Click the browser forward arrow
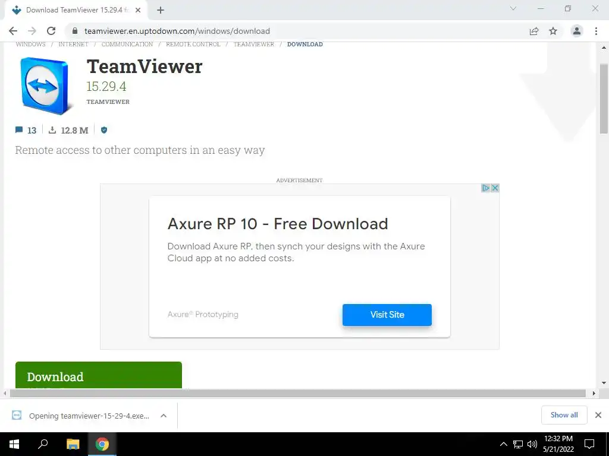This screenshot has width=609, height=456. pos(32,31)
